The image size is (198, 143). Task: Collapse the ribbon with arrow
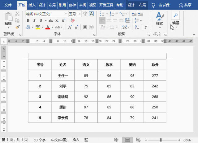pyautogui.click(x=194, y=35)
